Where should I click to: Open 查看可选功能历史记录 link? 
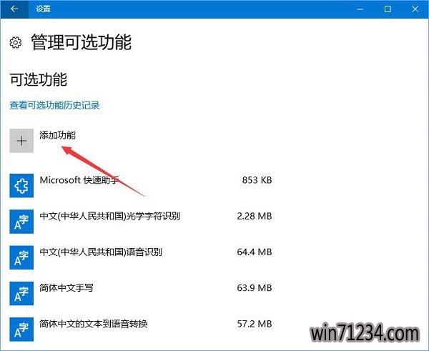54,105
